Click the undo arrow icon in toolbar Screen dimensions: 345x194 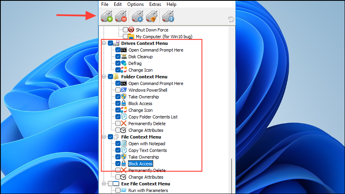click(231, 19)
